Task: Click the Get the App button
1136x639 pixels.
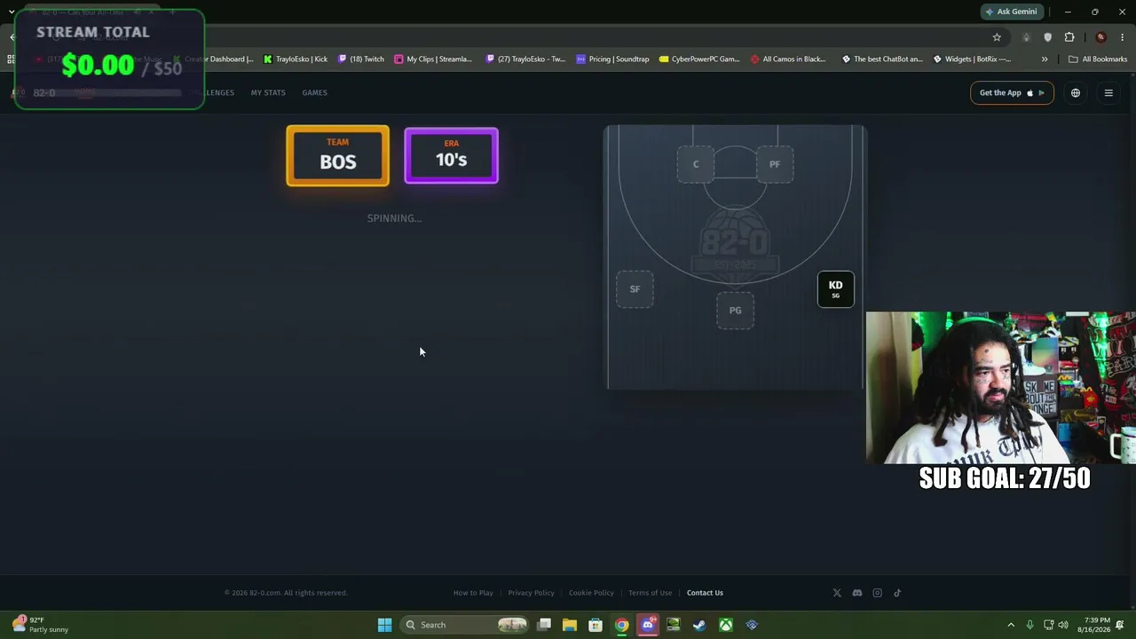Action: [1012, 93]
